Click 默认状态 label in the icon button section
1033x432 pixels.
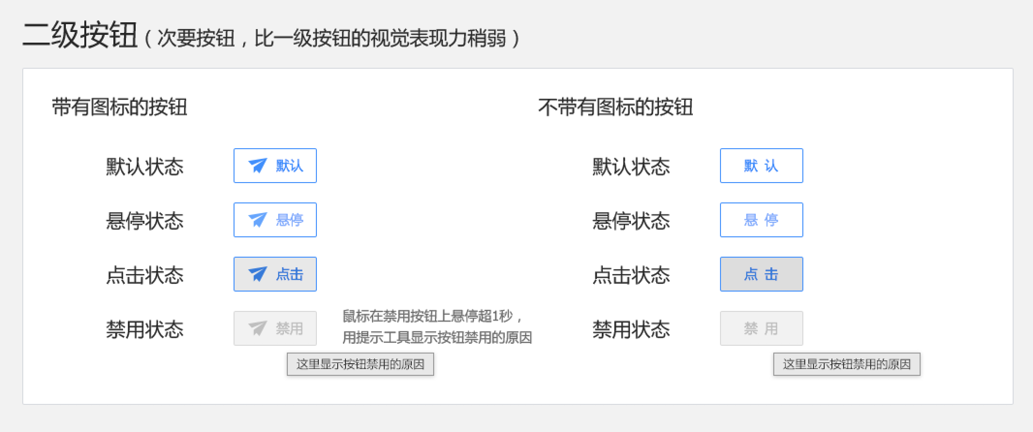[144, 167]
